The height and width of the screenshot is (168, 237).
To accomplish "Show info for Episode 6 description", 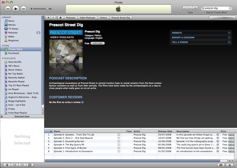I will [218, 134].
